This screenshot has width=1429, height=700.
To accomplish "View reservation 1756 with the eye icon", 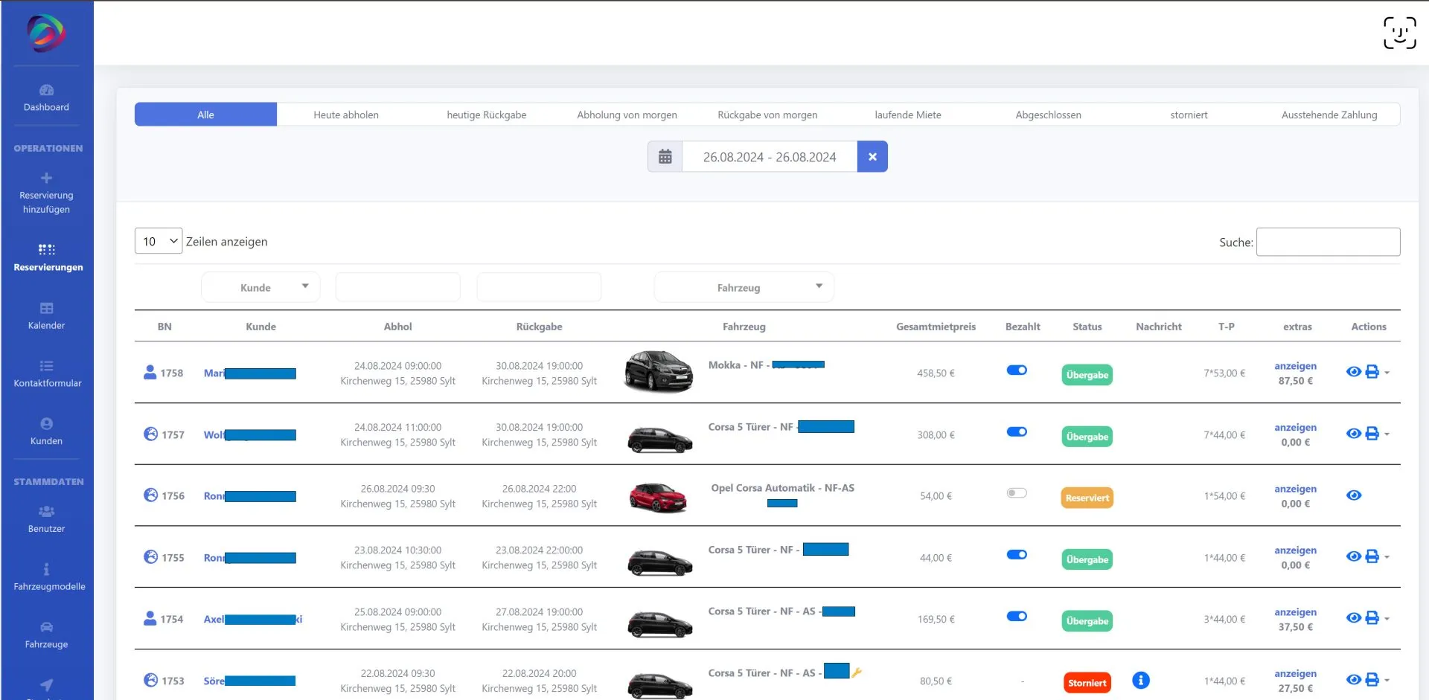I will 1354,495.
